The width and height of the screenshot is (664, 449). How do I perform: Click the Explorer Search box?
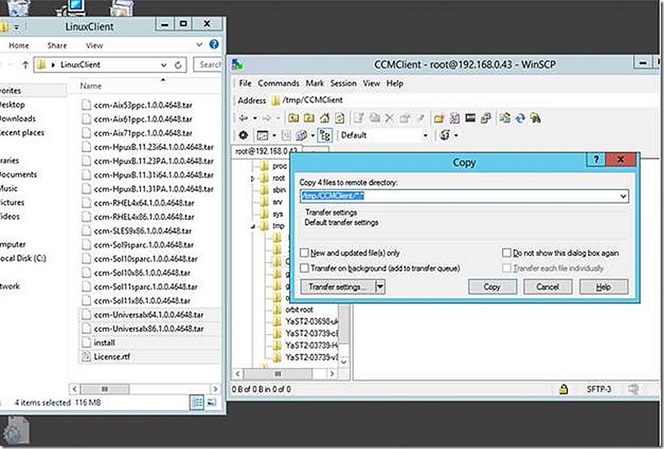[x=208, y=65]
